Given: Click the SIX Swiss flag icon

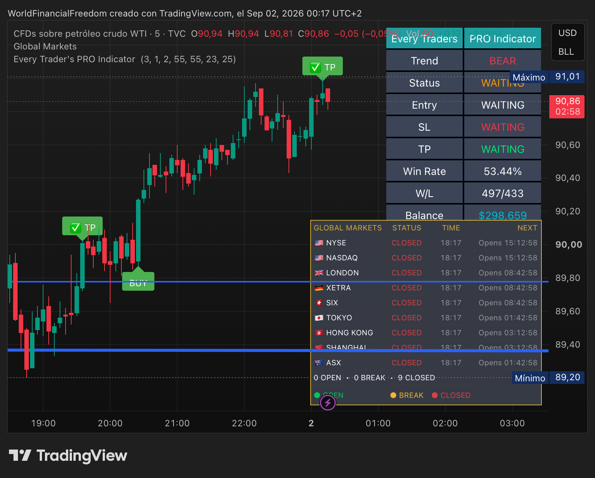Looking at the screenshot, I should [319, 303].
